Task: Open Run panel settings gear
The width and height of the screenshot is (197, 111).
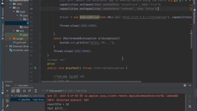Action: click(185, 85)
